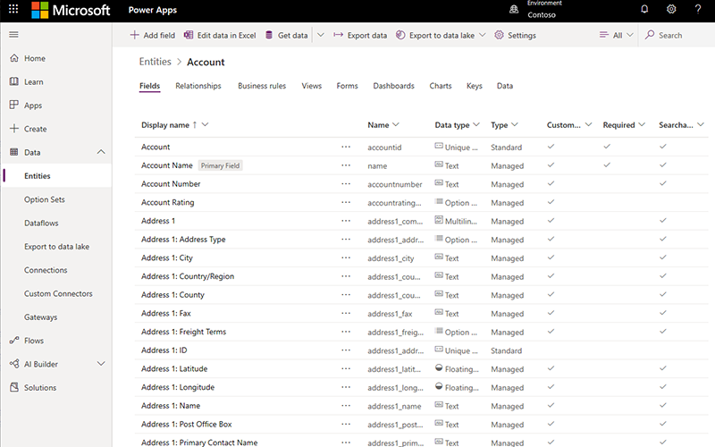Switch to the Business rules tab
Screen dimensions: 715x447
coord(262,86)
